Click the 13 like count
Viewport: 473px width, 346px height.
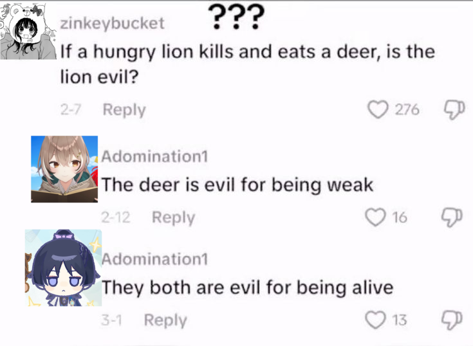point(400,320)
